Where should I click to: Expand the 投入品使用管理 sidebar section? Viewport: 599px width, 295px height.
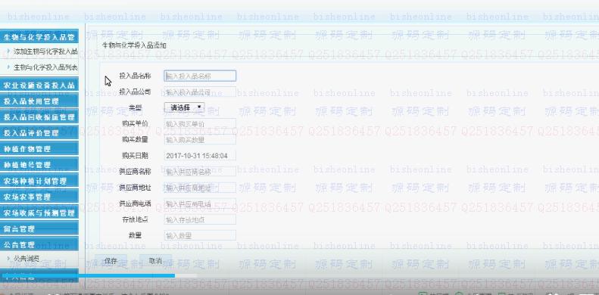(39, 101)
